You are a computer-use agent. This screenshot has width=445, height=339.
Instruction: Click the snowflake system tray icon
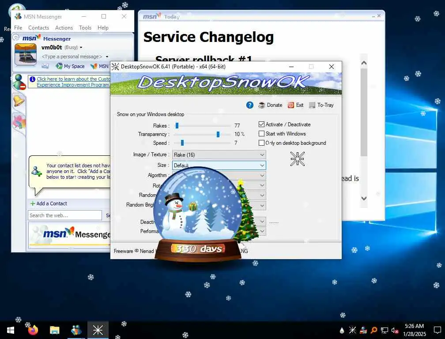tap(352, 330)
